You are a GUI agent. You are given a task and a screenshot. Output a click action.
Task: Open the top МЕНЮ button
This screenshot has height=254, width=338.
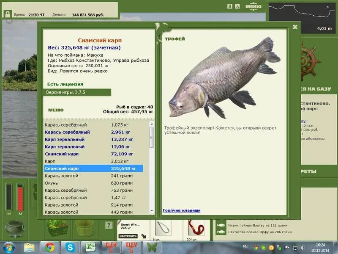coord(253,6)
